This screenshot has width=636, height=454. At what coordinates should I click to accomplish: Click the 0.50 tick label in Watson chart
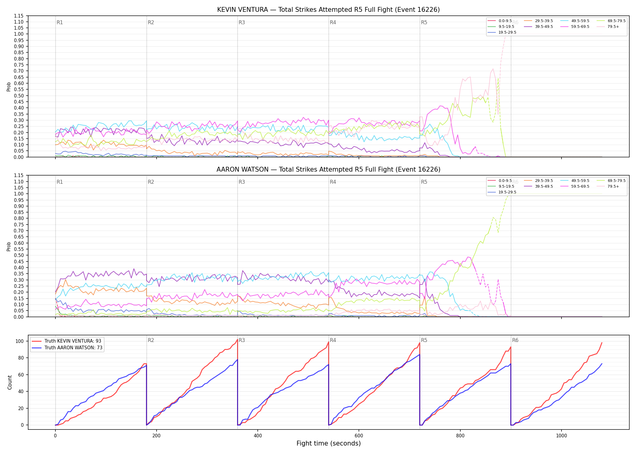(x=19, y=255)
